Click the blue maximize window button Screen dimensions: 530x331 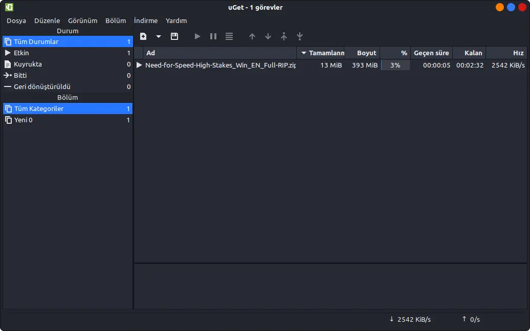pos(511,7)
